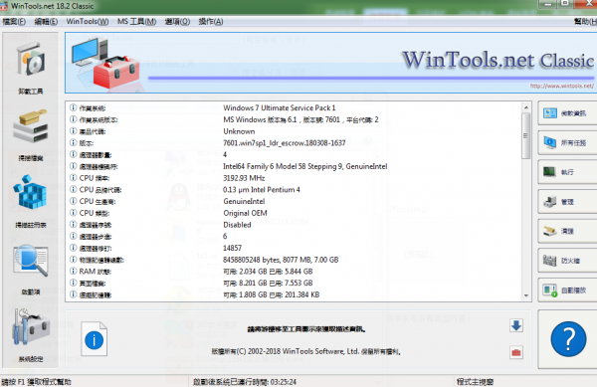Open the 選項(O) menu
Image resolution: width=597 pixels, height=387 pixels.
click(177, 21)
